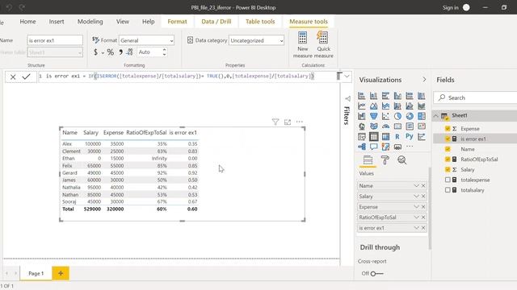The width and height of the screenshot is (517, 290).
Task: Switch to the Modeling tab
Action: point(90,22)
